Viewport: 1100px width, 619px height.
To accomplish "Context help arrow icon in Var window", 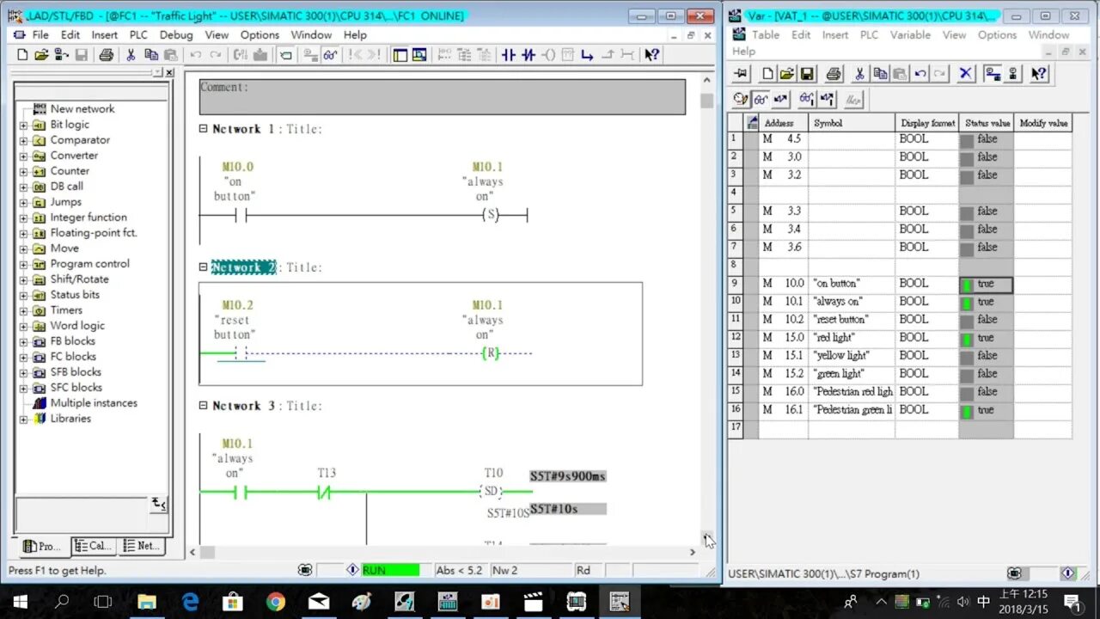I will (x=1039, y=74).
